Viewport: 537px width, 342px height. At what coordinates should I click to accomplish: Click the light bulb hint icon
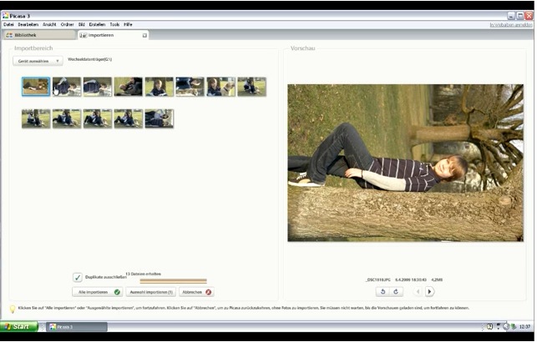point(12,309)
